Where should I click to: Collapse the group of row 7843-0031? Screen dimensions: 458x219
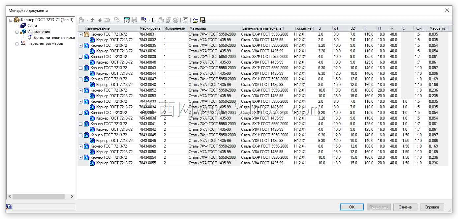click(81, 34)
